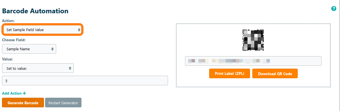This screenshot has width=340, height=111.
Task: Open the Set Sample Field Value dropdown
Action: 43,30
